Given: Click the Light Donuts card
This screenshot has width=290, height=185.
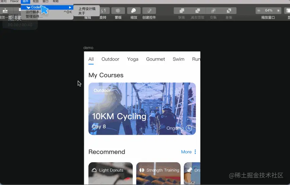Looking at the screenshot, I should [x=111, y=173].
